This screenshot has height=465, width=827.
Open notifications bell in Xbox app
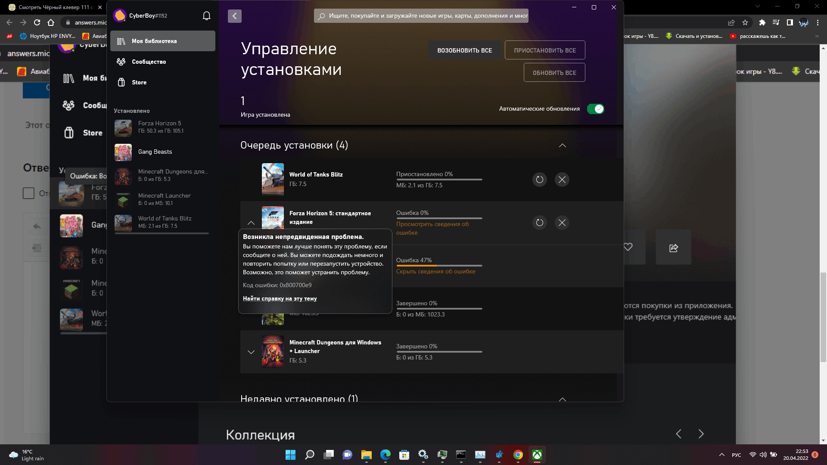point(207,16)
